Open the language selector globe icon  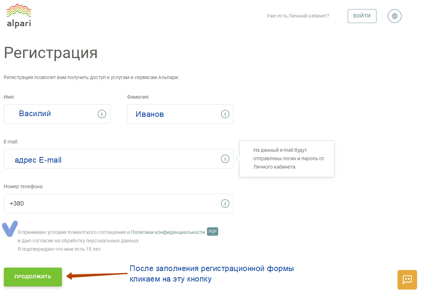pos(394,16)
